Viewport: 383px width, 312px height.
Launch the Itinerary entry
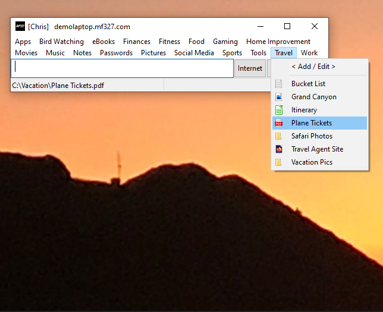coord(320,110)
